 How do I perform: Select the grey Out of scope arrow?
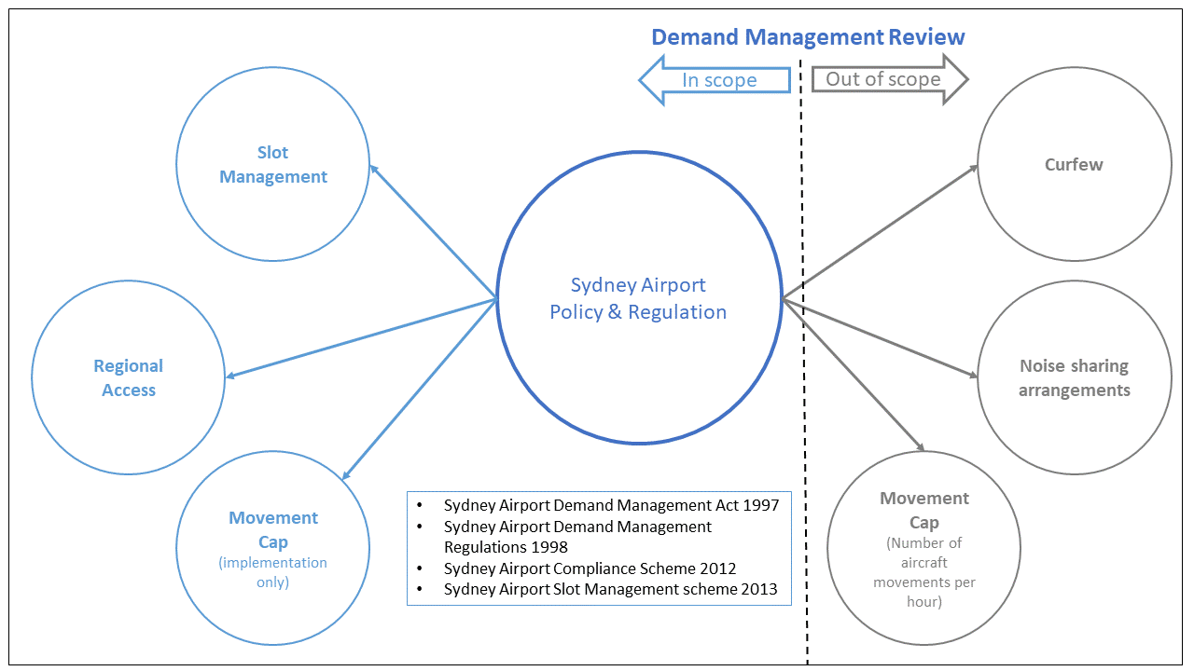(890, 79)
